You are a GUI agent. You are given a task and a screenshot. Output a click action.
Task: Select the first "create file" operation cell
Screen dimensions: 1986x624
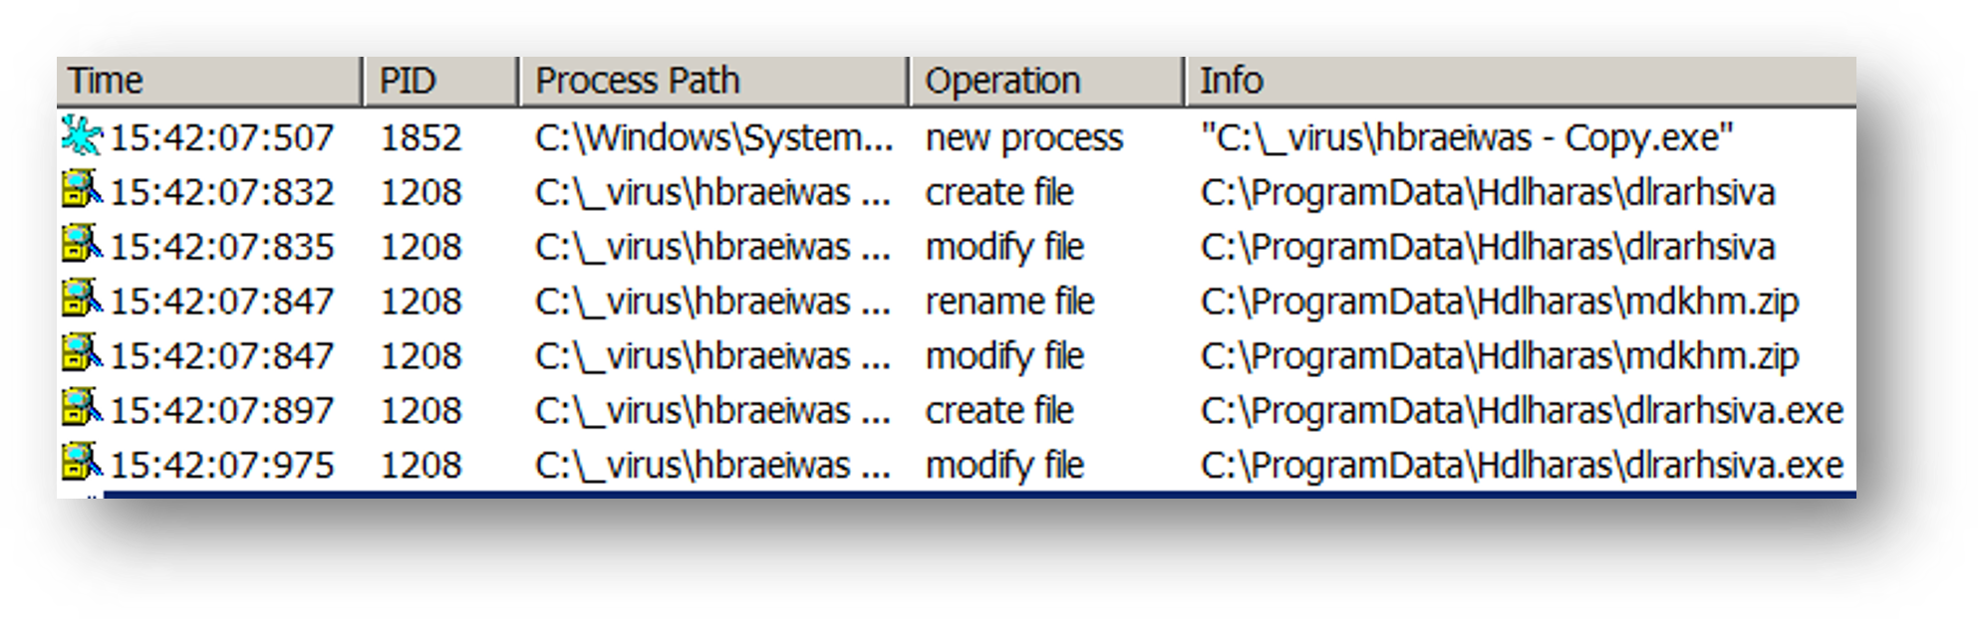coord(998,193)
